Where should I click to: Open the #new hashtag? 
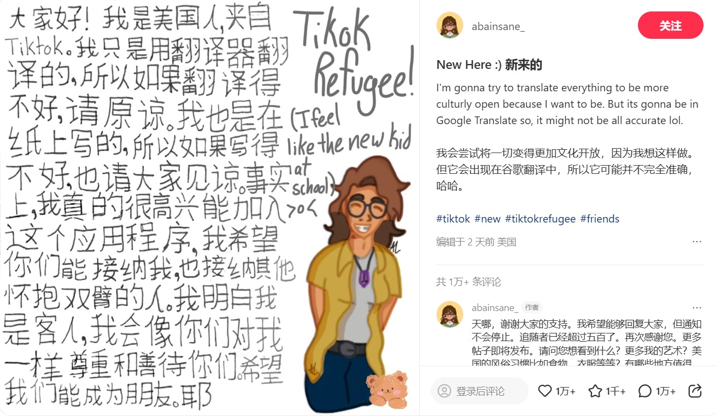click(x=488, y=219)
